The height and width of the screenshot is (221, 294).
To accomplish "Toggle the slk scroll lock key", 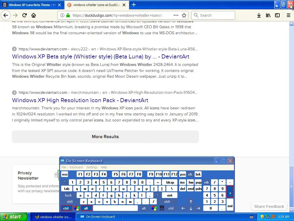I will pos(190,174).
